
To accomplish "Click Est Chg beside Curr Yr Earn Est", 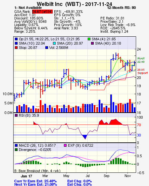I will 79,181.
